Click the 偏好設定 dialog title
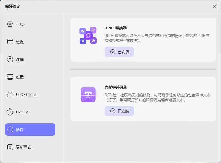 [13, 7]
